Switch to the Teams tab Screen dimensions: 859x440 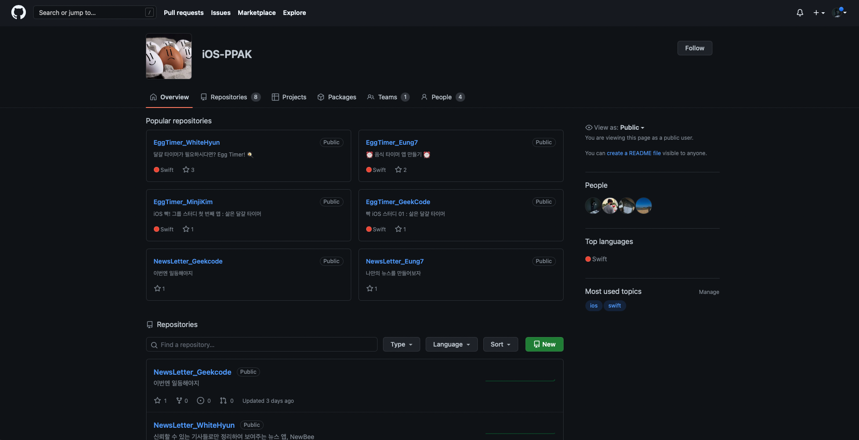(388, 97)
